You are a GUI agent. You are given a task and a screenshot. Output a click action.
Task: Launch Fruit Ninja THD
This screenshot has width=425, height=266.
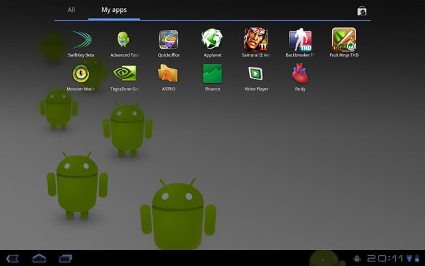344,40
